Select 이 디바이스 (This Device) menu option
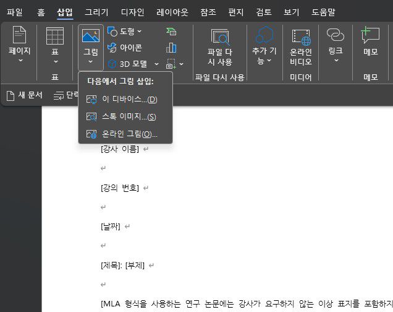 129,100
